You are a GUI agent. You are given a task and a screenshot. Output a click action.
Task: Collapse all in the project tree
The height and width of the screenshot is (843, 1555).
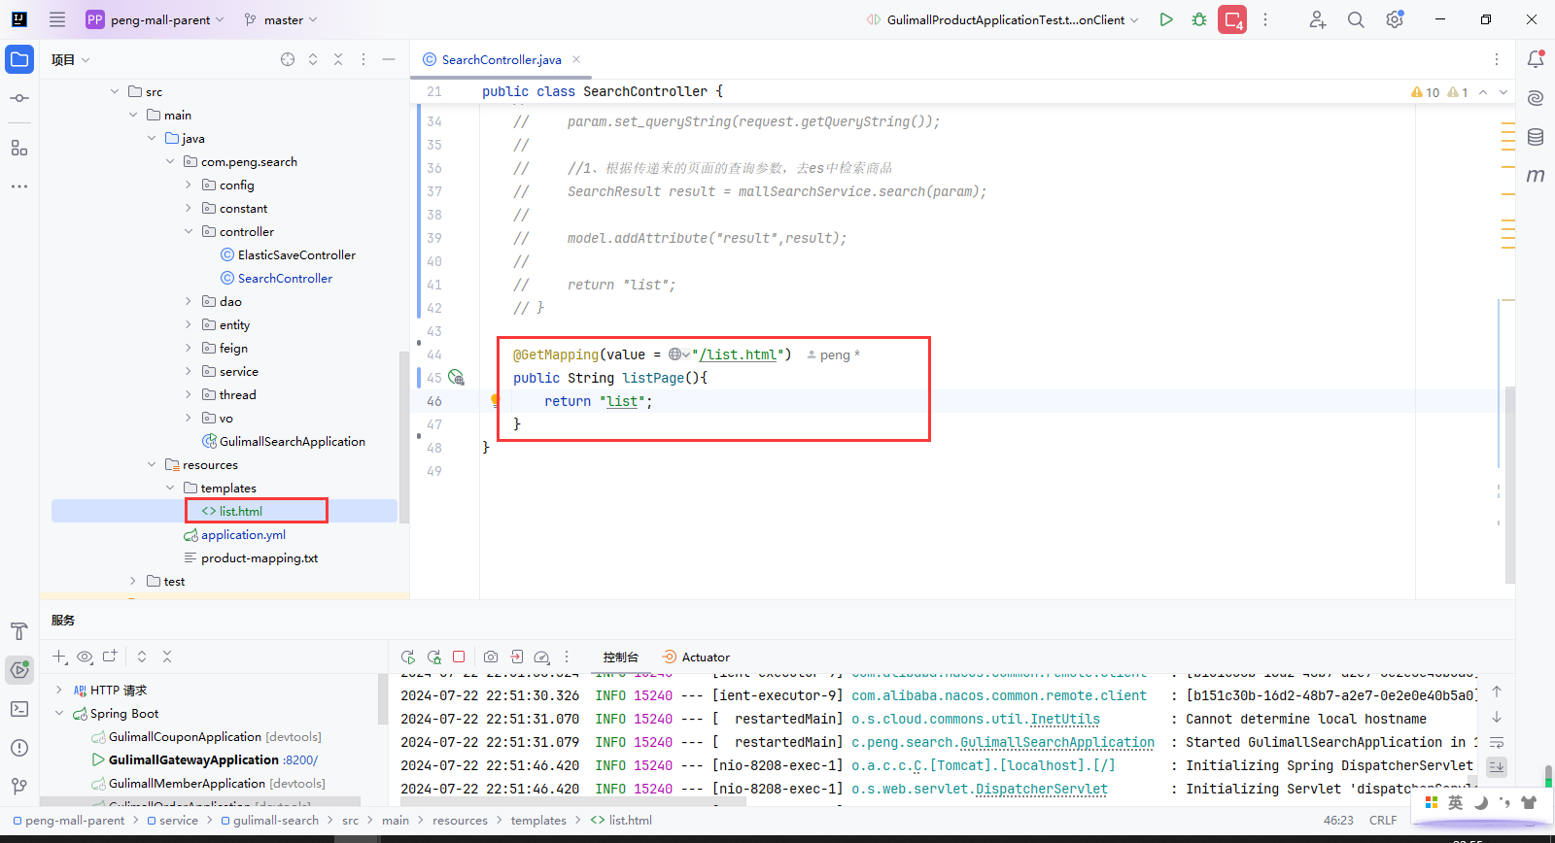click(x=338, y=59)
